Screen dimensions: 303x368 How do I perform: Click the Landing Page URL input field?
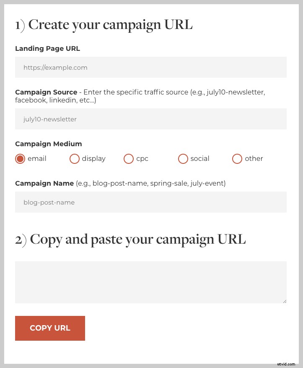tap(151, 67)
